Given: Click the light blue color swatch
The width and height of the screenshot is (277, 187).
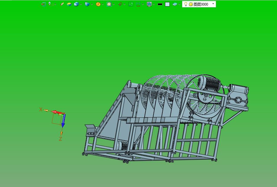Looking at the screenshot, I should click(167, 4).
